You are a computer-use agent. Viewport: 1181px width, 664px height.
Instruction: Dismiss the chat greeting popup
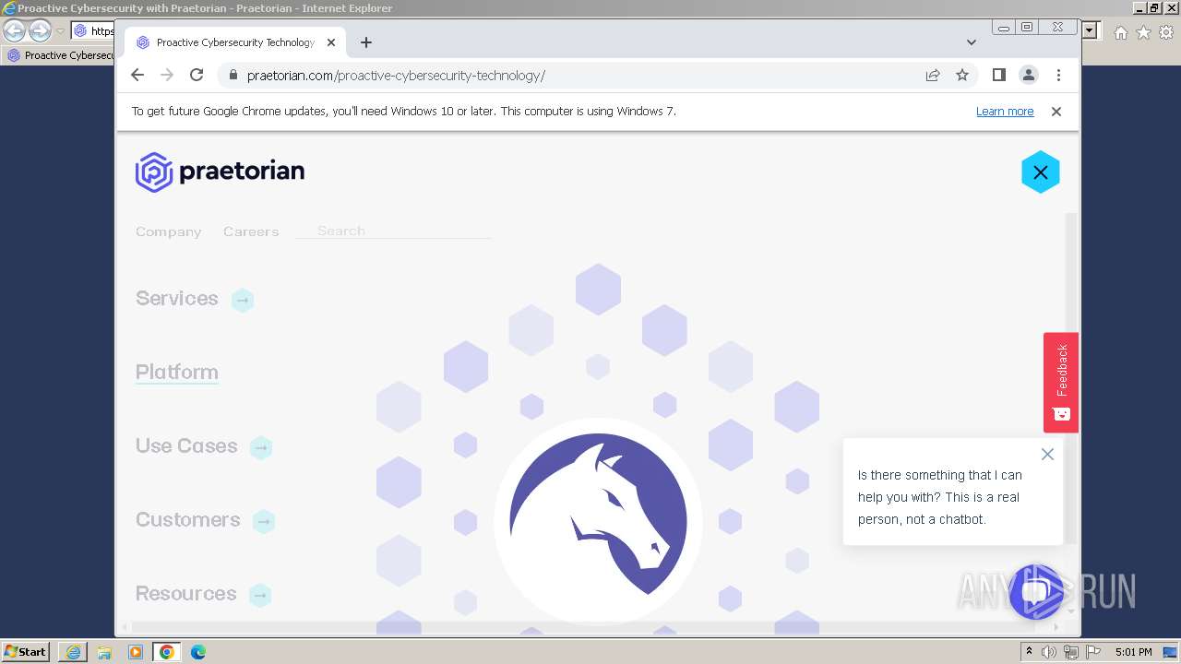click(x=1047, y=454)
